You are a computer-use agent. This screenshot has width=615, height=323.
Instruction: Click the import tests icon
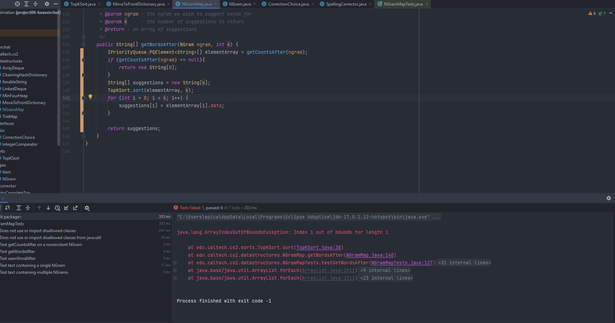click(x=66, y=208)
